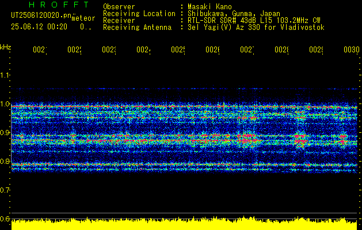Click the word meteor label

tap(83, 18)
